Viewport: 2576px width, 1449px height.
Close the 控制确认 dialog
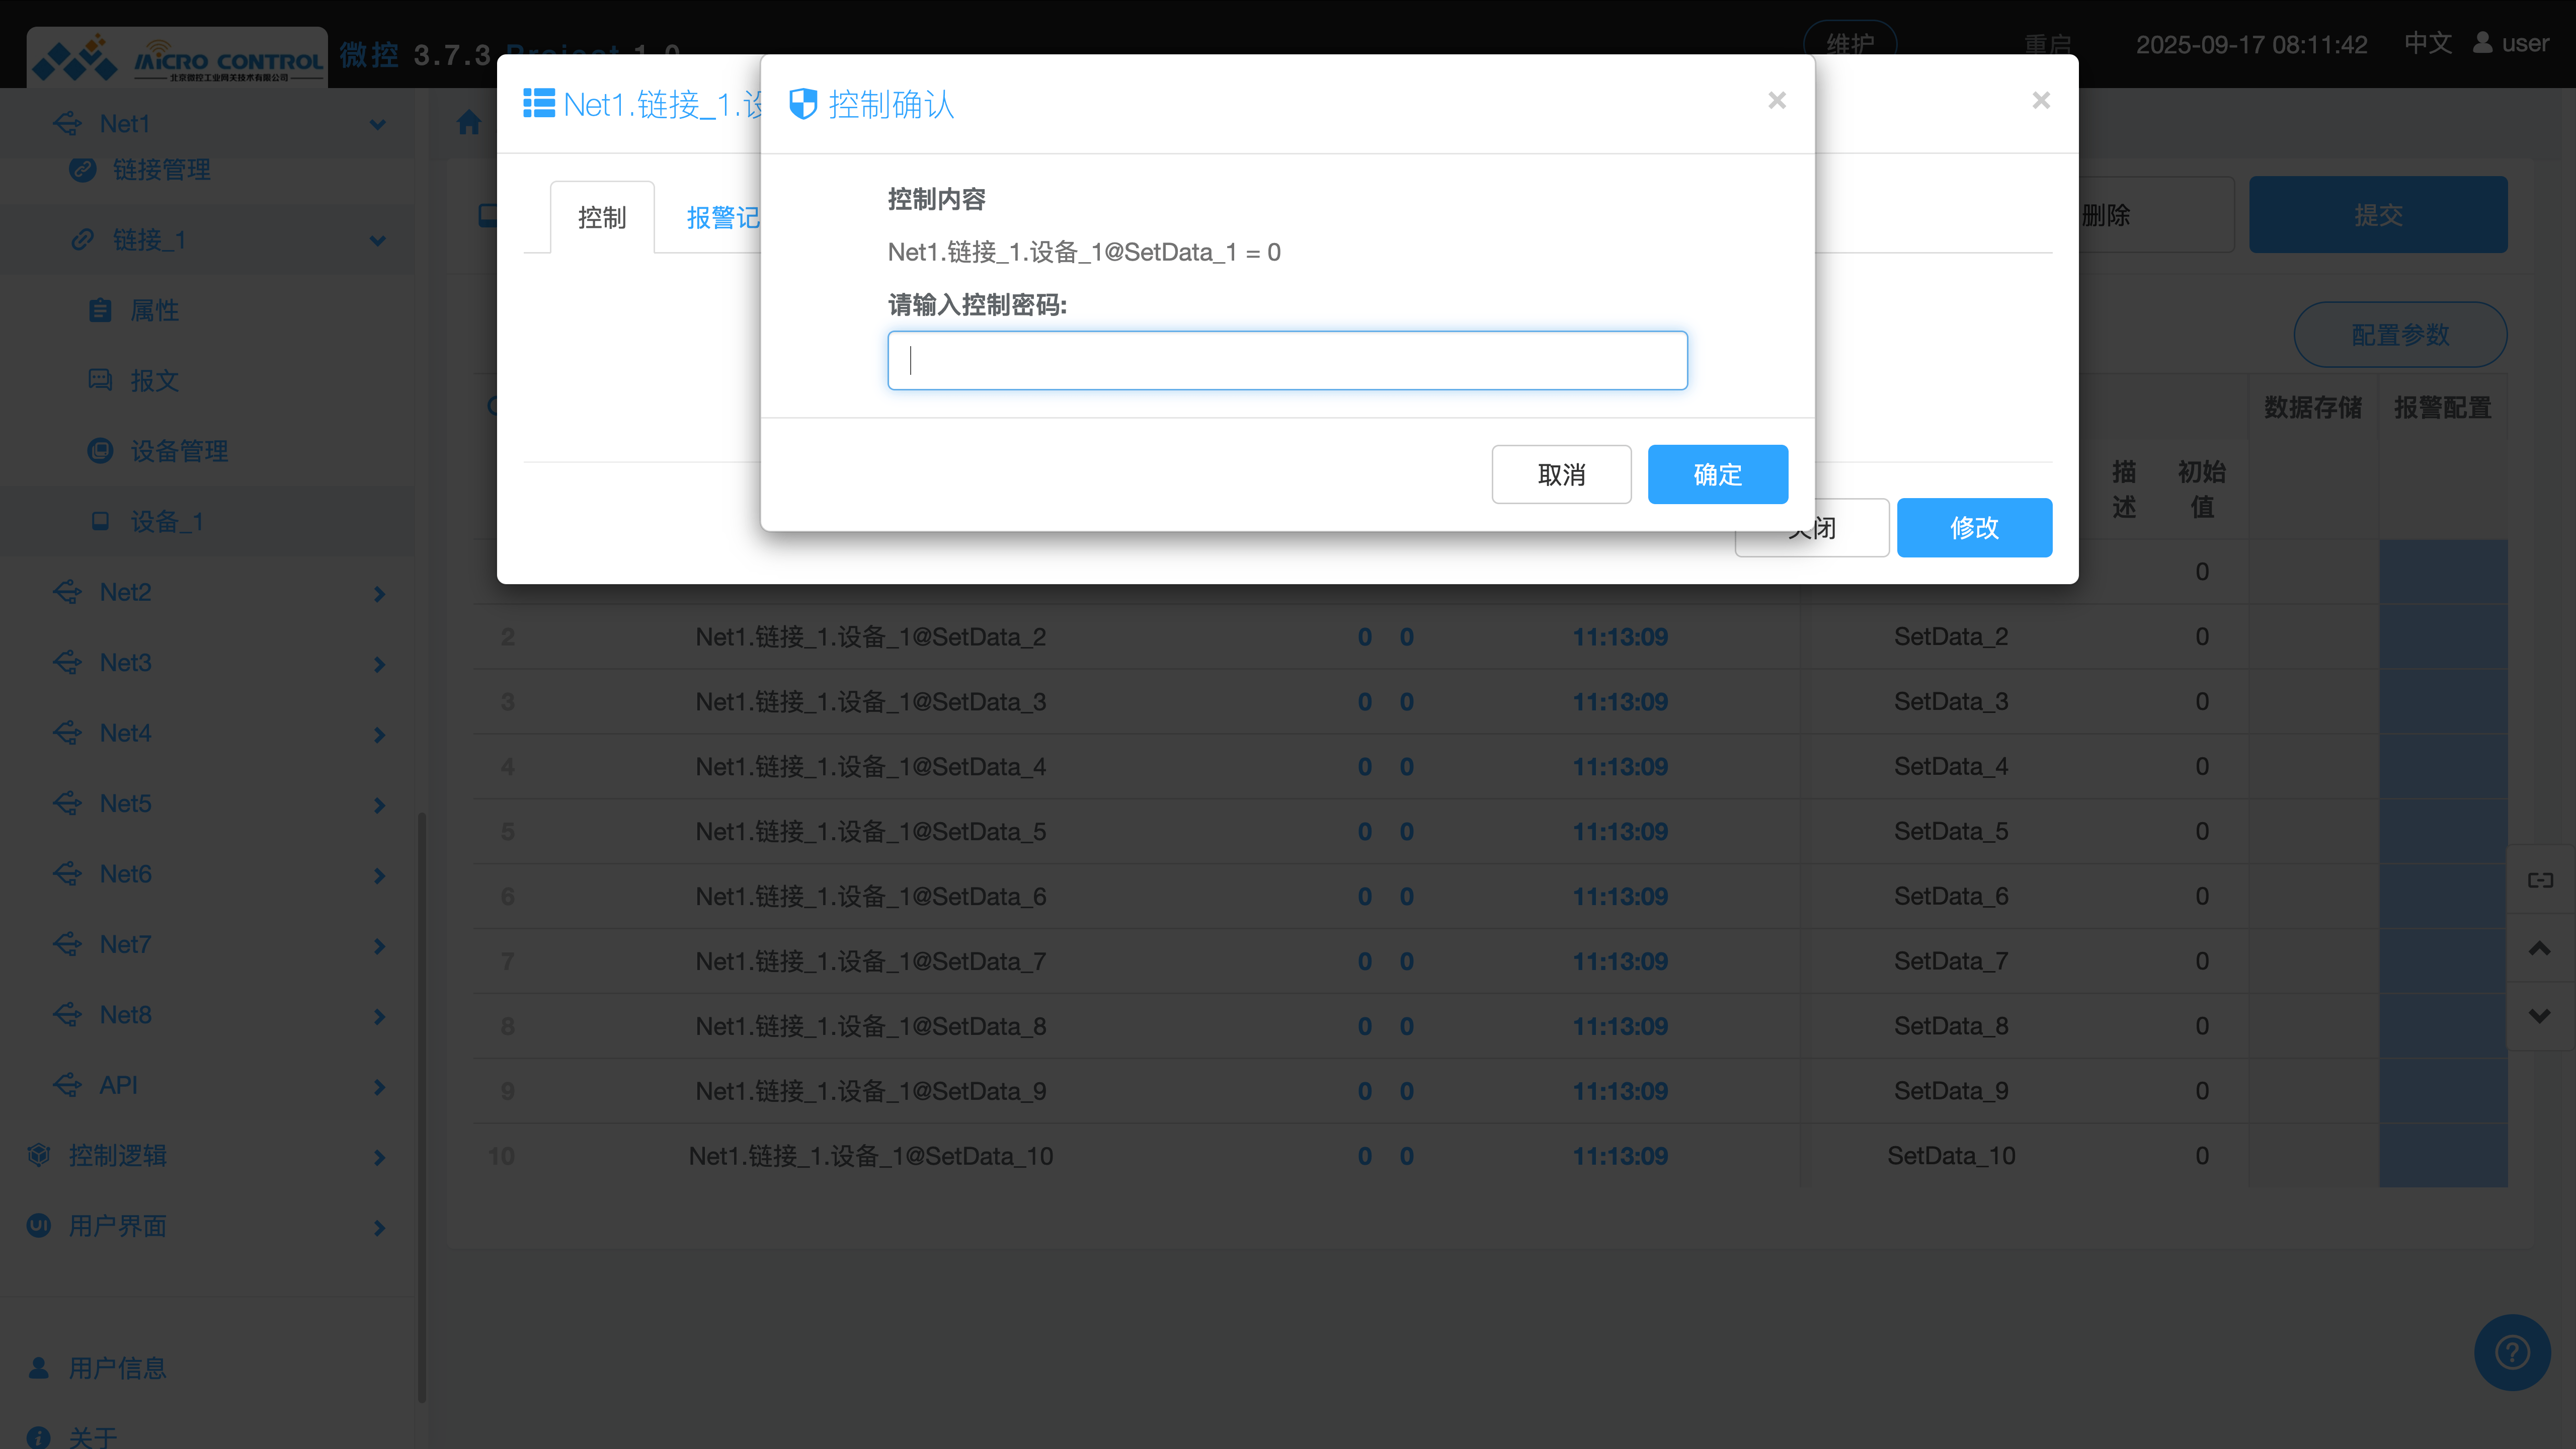pyautogui.click(x=1777, y=100)
